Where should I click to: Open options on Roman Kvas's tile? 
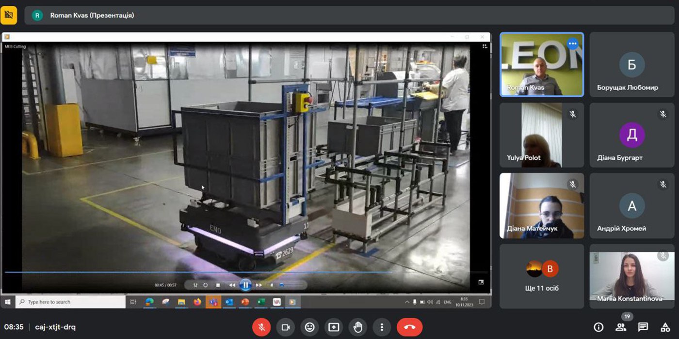[x=573, y=44]
